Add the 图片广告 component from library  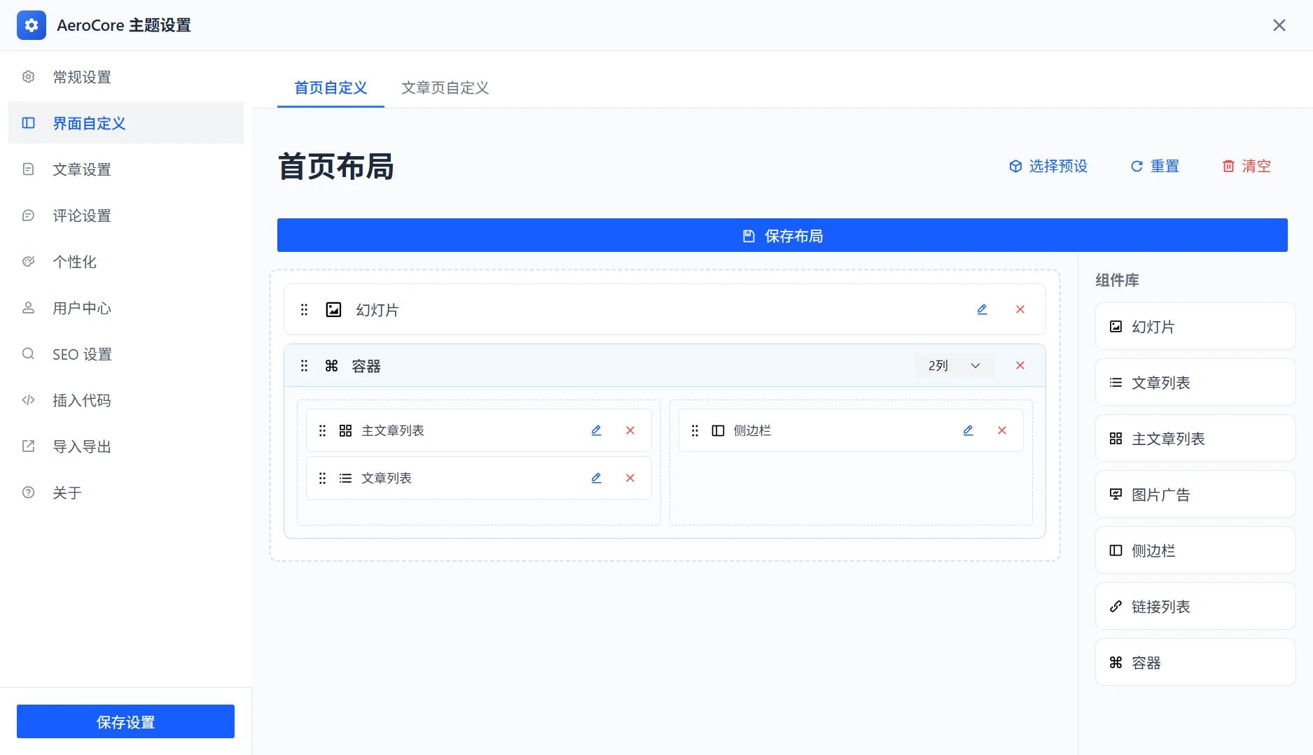pyautogui.click(x=1194, y=494)
